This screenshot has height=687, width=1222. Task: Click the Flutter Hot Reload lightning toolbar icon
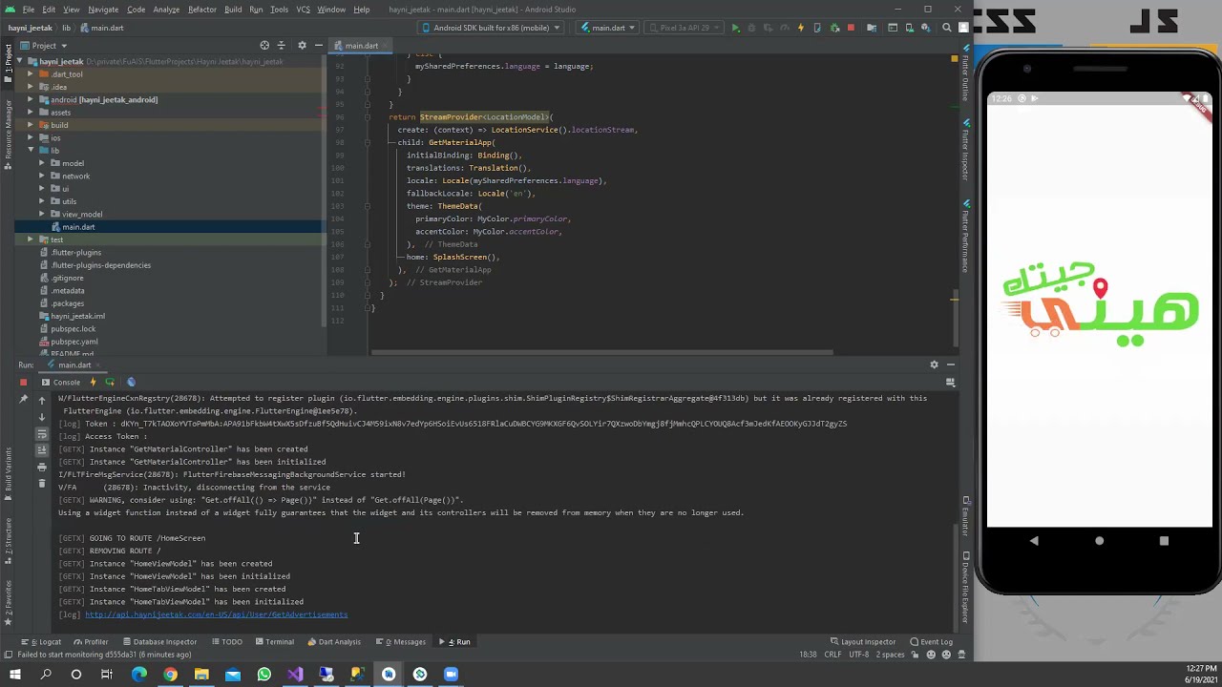click(800, 28)
